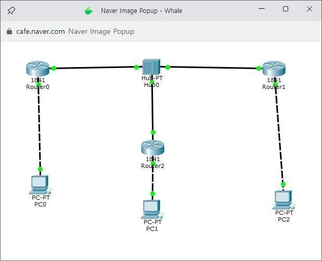Select the Hub0 hub icon

tap(152, 67)
